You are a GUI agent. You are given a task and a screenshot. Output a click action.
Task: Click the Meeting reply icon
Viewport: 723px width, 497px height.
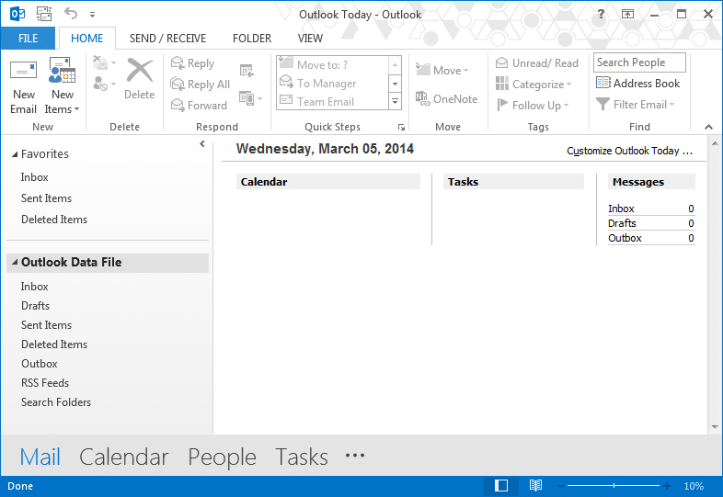(x=247, y=71)
